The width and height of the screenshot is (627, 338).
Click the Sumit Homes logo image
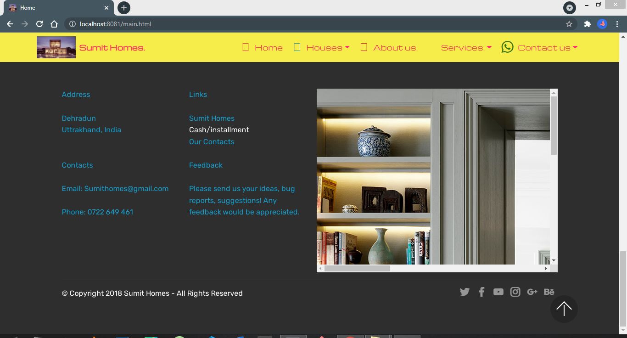pos(56,47)
